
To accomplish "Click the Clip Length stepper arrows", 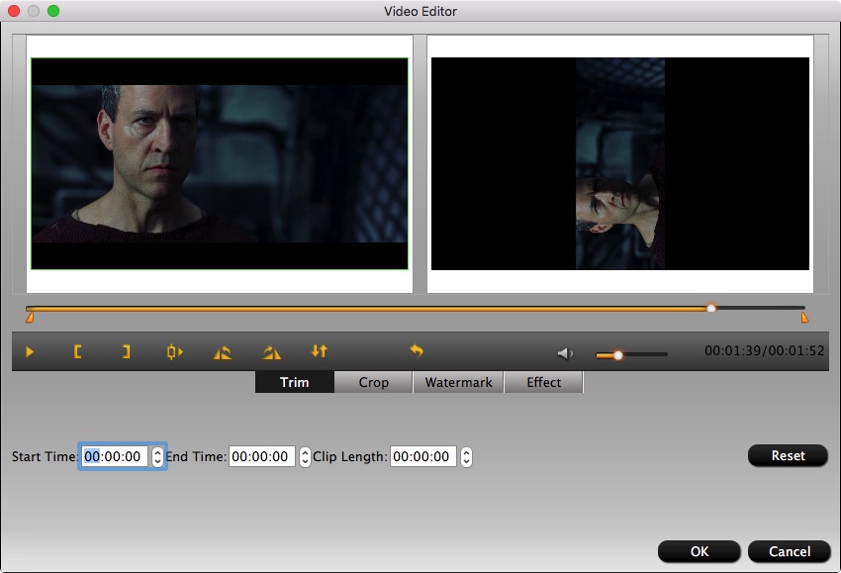I will click(x=466, y=457).
